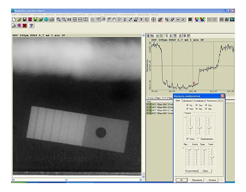This screenshot has width=246, height=192.
Task: Open Help with the question mark icon
Action: (x=31, y=26)
